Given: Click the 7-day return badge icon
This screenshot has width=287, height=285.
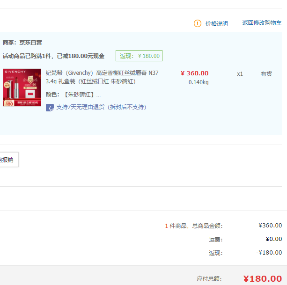Looking at the screenshot, I should click(x=50, y=107).
